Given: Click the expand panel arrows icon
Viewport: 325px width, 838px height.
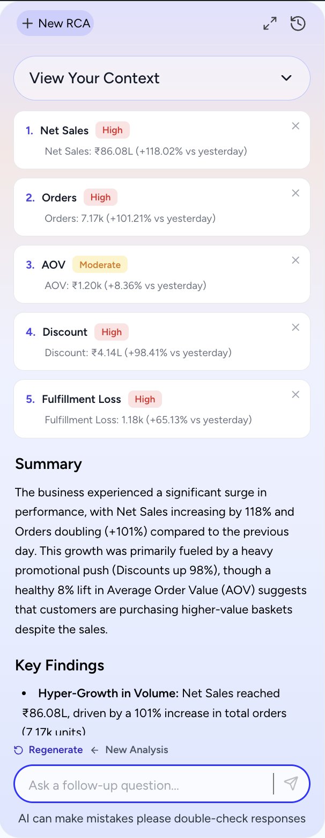Looking at the screenshot, I should pyautogui.click(x=270, y=24).
